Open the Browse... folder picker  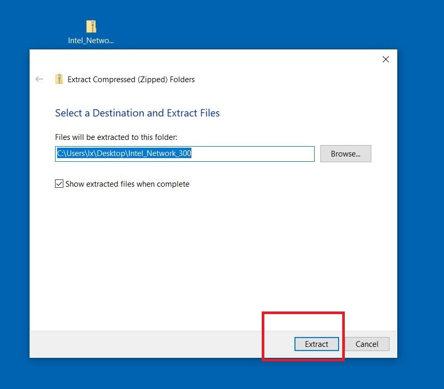pyautogui.click(x=345, y=154)
